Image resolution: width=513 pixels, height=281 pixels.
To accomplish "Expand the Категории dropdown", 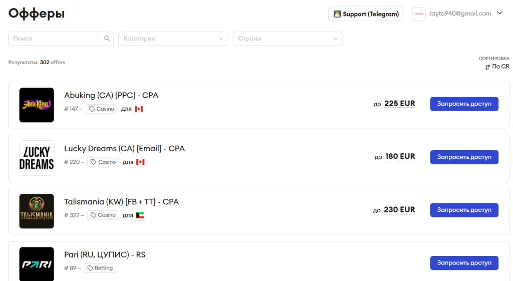I will pos(173,39).
